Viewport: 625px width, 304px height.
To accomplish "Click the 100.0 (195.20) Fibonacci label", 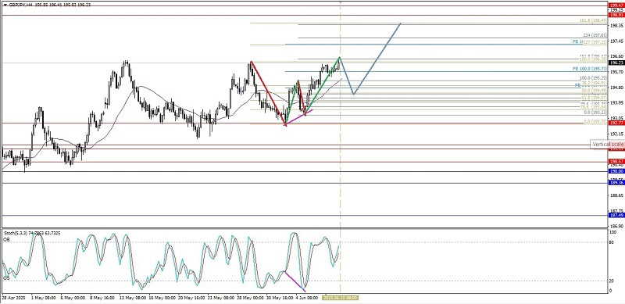I will (593, 78).
